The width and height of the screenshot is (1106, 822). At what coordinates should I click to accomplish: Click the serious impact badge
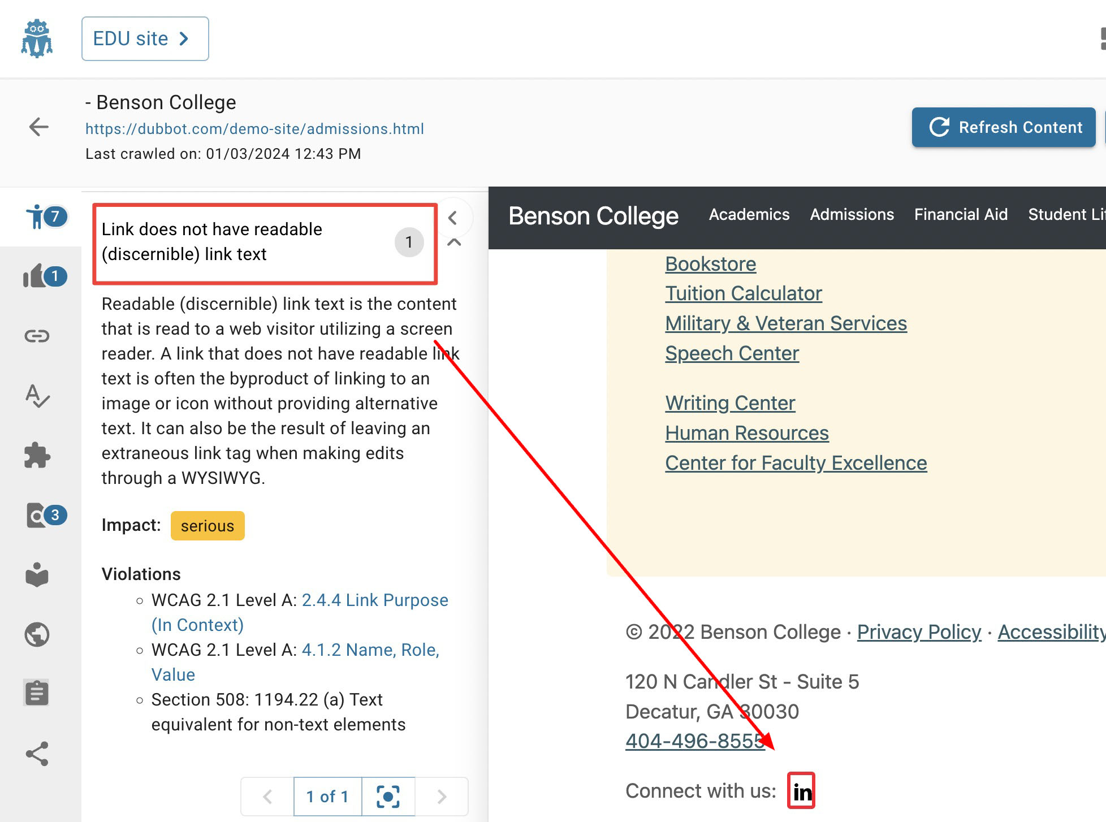207,525
